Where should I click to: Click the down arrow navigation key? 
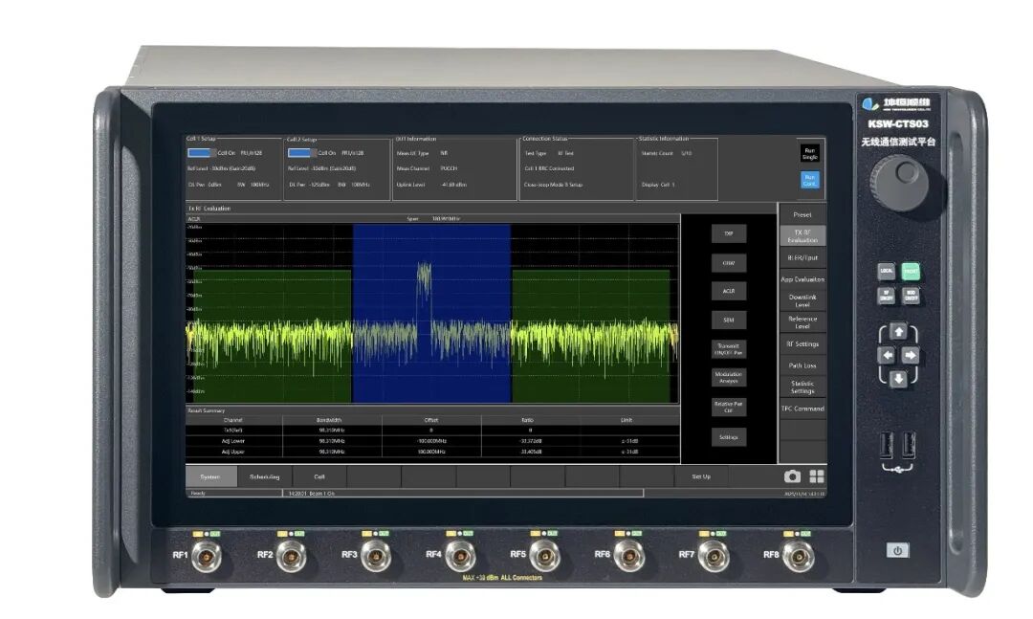[898, 379]
